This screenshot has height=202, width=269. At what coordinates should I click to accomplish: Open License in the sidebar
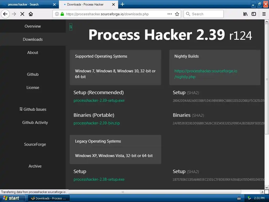point(33,87)
